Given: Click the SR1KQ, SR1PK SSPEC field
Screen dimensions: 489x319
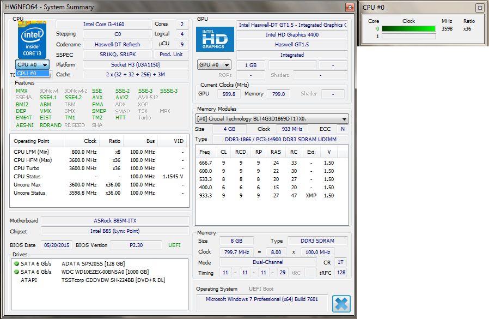Looking at the screenshot, I should tap(117, 55).
